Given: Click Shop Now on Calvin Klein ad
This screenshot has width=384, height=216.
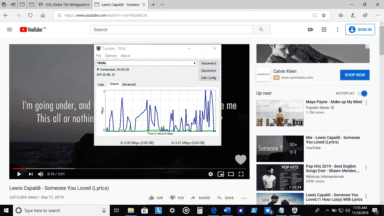Looking at the screenshot, I should click(355, 75).
